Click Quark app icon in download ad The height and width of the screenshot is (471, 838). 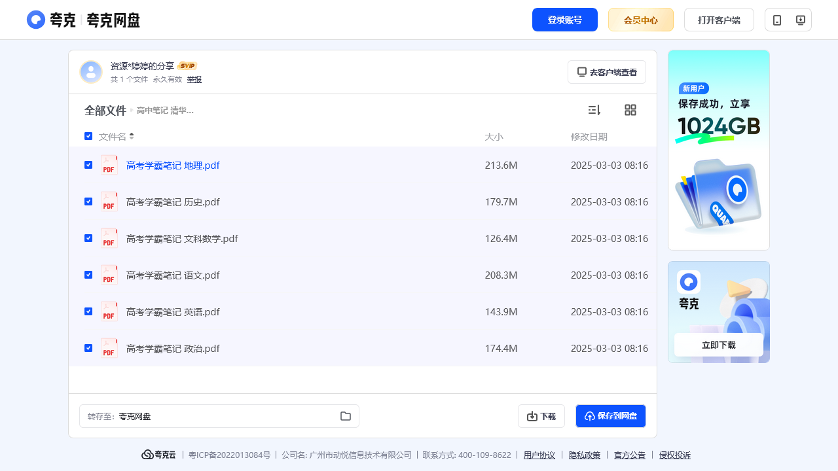(689, 282)
